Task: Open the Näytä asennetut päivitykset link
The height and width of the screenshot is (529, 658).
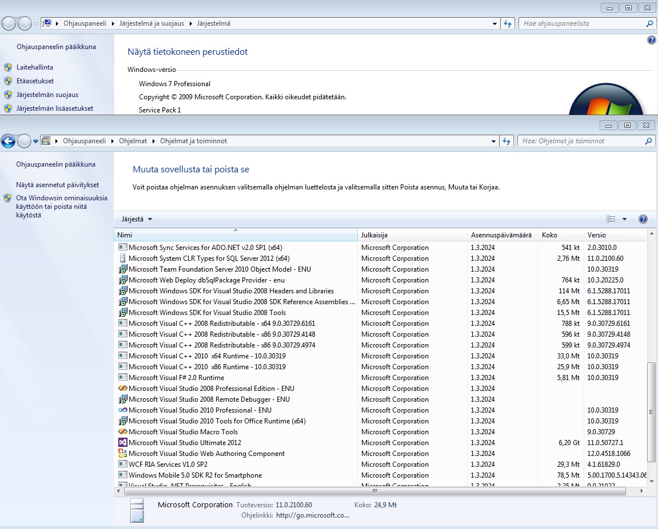Action: point(57,185)
